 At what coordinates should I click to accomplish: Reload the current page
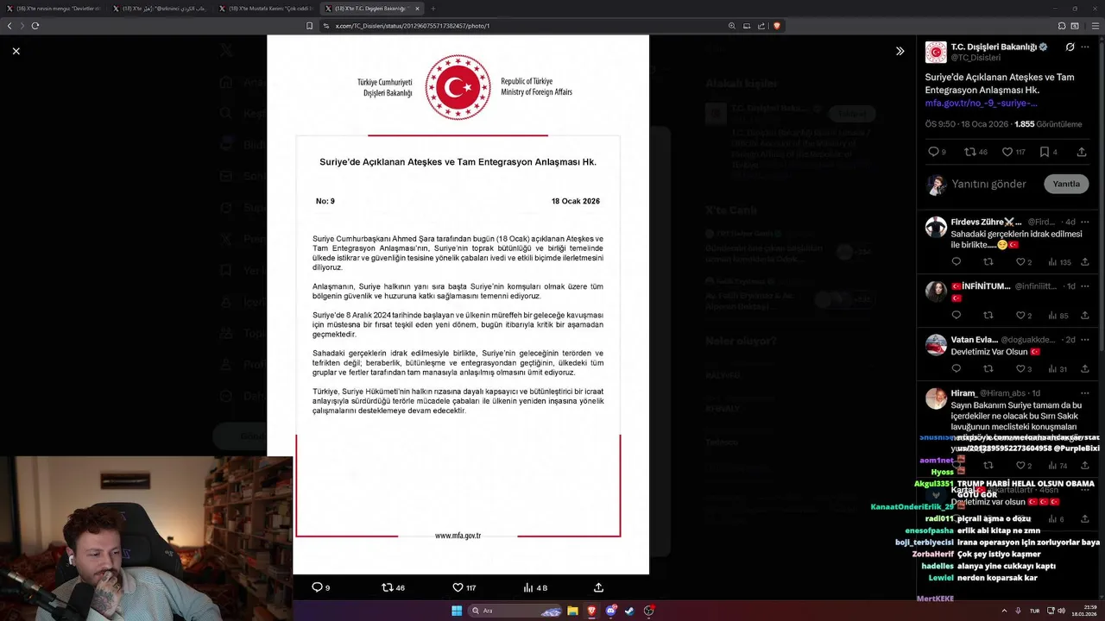[x=35, y=26]
